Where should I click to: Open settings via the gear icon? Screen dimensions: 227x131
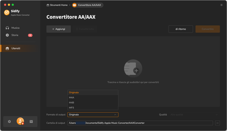coord(9,122)
